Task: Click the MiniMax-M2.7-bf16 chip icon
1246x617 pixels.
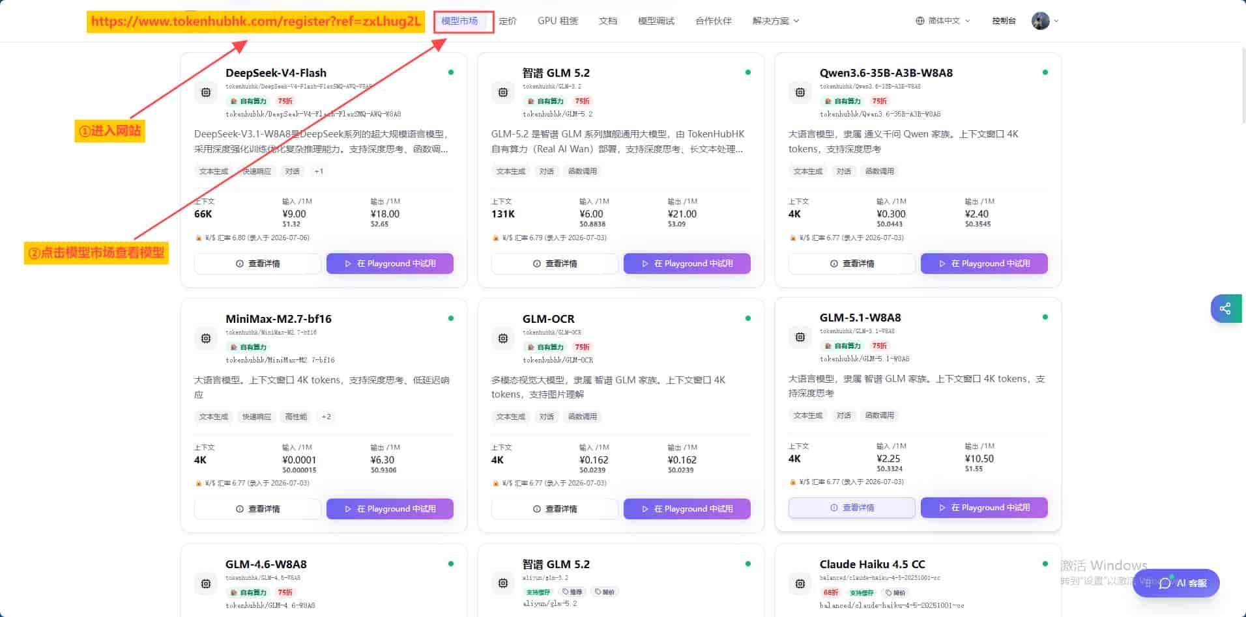Action: click(x=206, y=338)
